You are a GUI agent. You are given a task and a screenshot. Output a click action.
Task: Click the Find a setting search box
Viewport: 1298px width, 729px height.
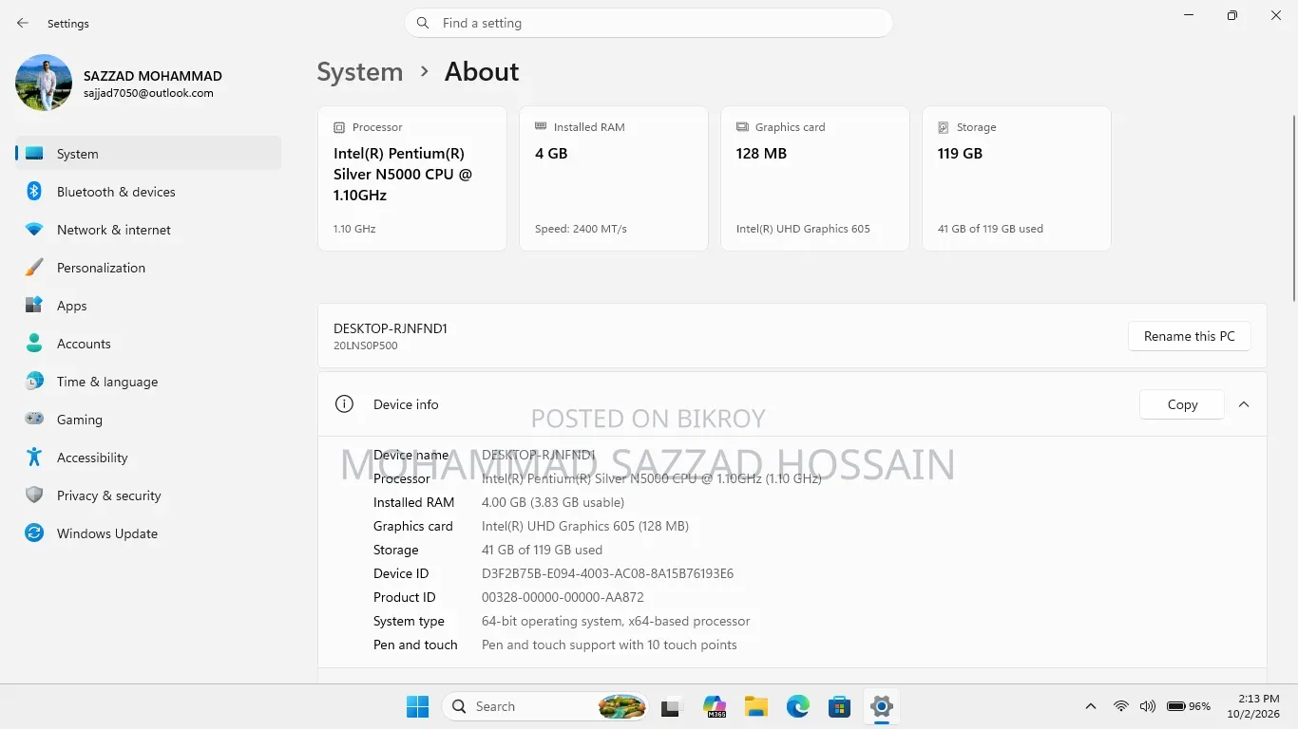pyautogui.click(x=649, y=23)
